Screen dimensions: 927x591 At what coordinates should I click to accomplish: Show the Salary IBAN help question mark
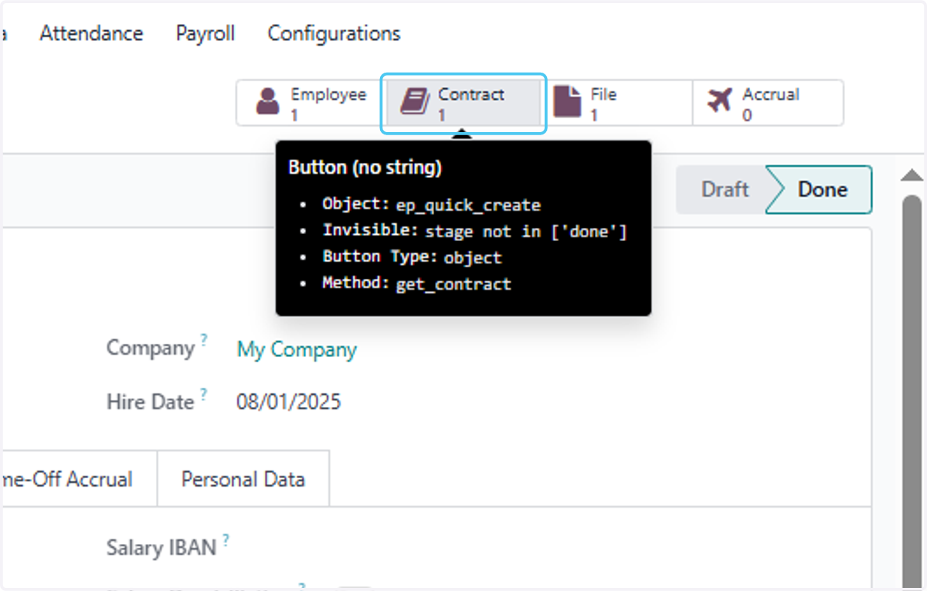click(226, 539)
